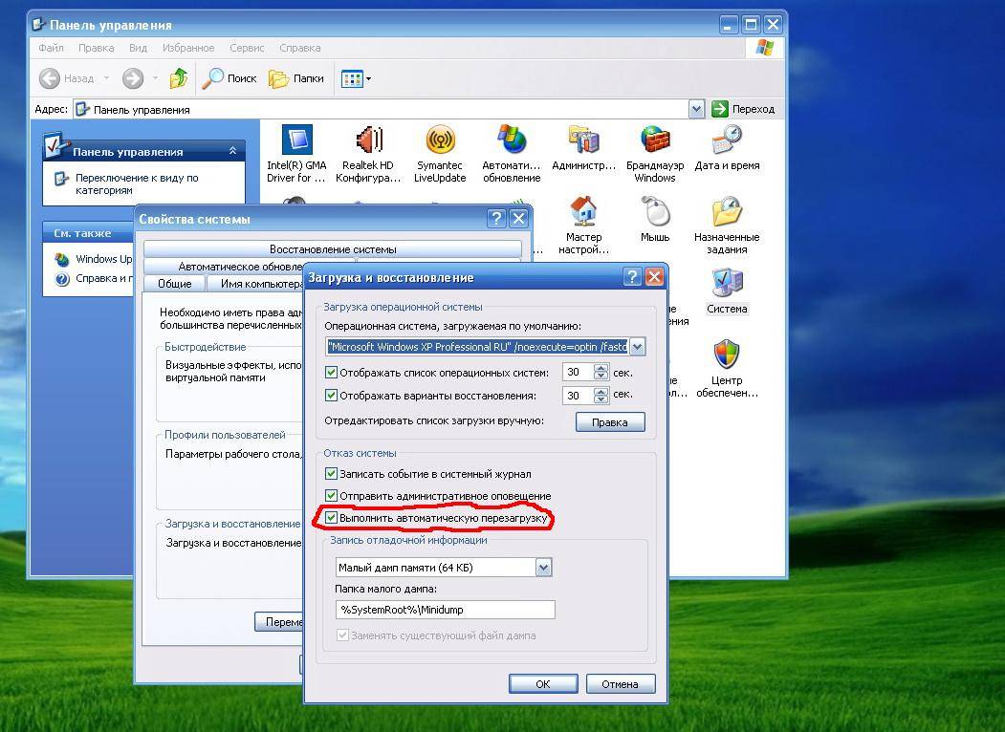
Task: Open the Favorites (Избранное) menu
Action: [x=187, y=48]
